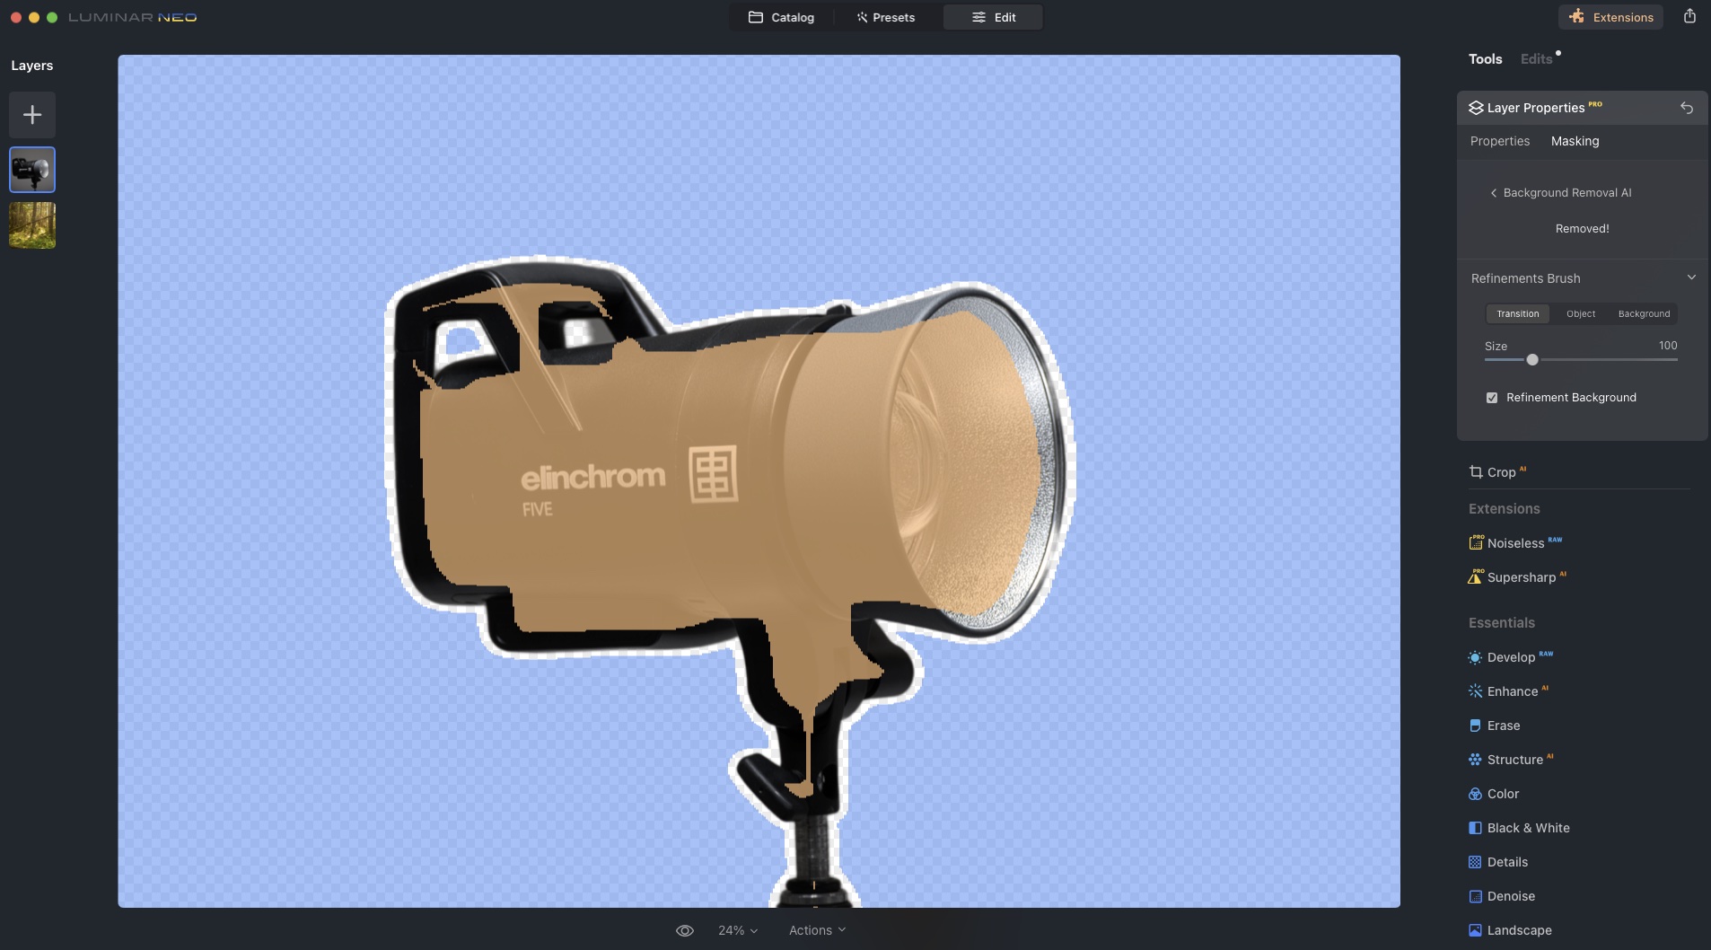Open the Supersharp extension
This screenshot has height=950, width=1711.
1517,577
